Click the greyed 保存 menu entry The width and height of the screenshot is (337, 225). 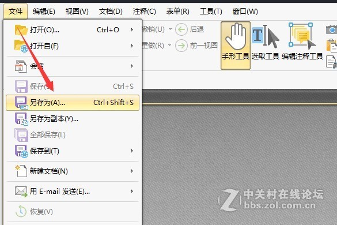[x=73, y=87]
